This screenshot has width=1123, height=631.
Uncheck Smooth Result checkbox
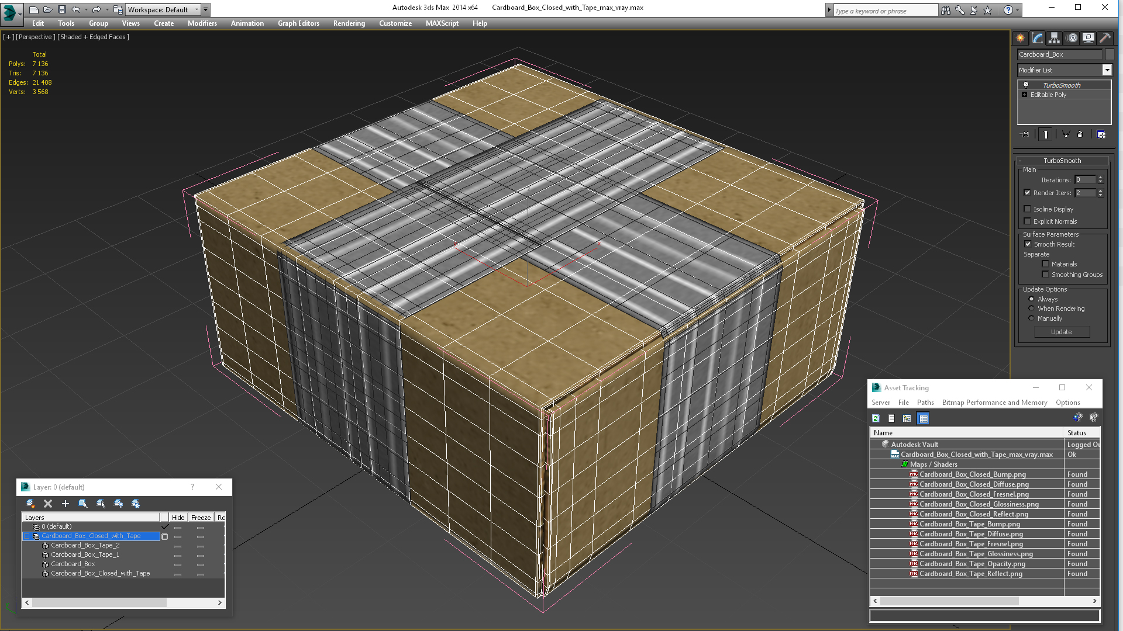point(1028,244)
